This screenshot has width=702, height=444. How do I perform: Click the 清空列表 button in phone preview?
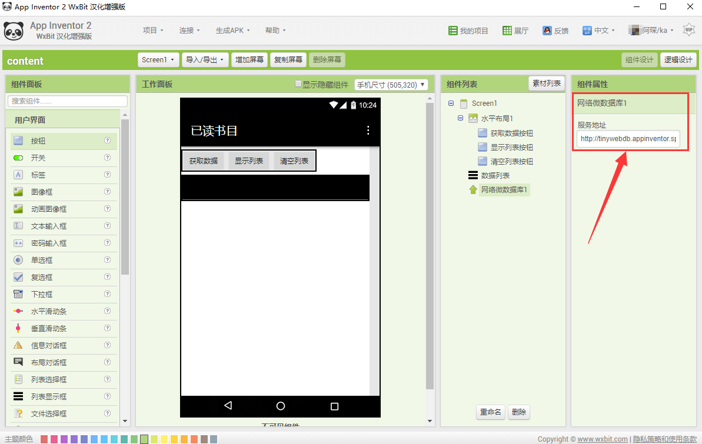coord(294,161)
